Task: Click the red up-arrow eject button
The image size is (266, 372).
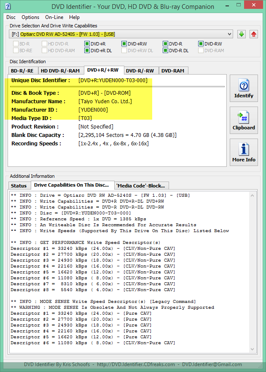Action: [254, 34]
